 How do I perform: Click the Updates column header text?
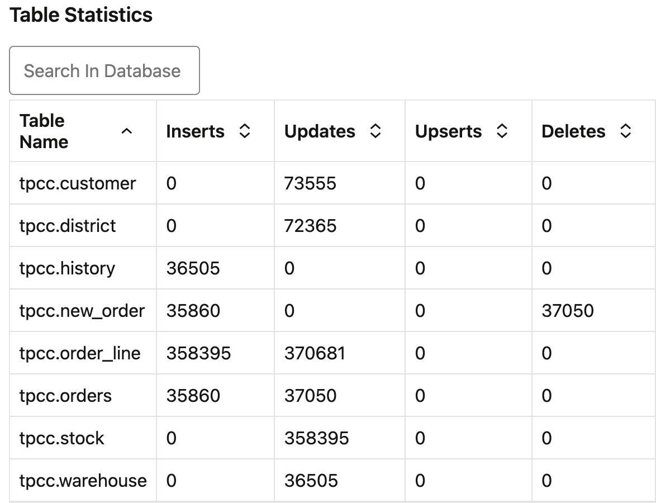pyautogui.click(x=320, y=131)
